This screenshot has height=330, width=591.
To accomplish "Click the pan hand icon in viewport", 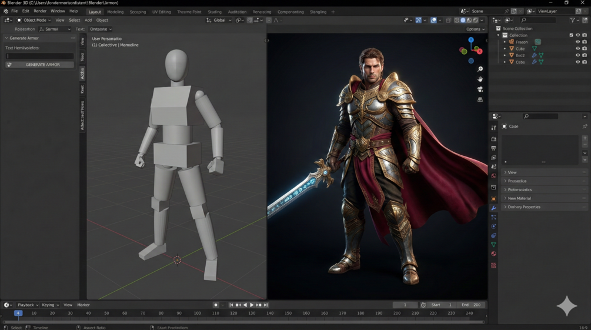I will (x=480, y=79).
